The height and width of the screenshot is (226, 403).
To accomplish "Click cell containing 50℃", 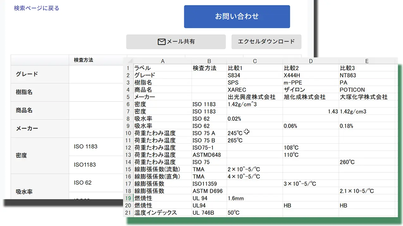I will (255, 213).
